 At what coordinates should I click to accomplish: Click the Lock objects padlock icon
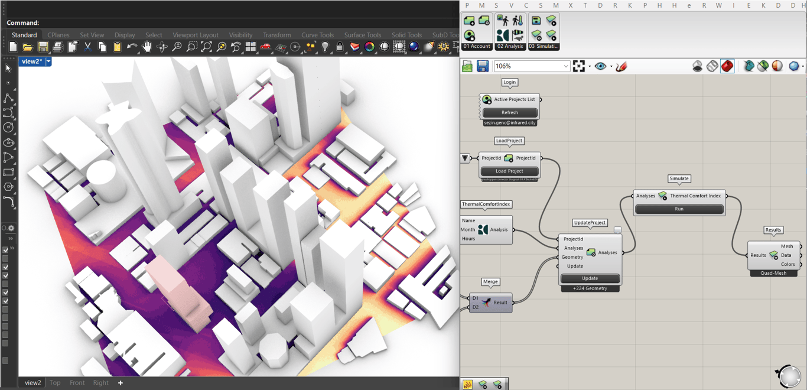[x=340, y=47]
